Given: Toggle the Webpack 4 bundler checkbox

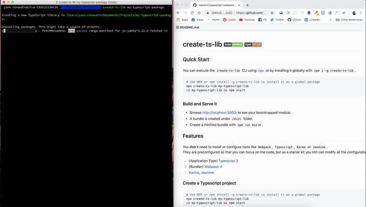Looking at the screenshot, I should coord(186,167).
